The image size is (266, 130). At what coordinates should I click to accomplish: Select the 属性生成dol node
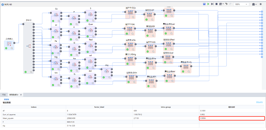(x=169, y=78)
